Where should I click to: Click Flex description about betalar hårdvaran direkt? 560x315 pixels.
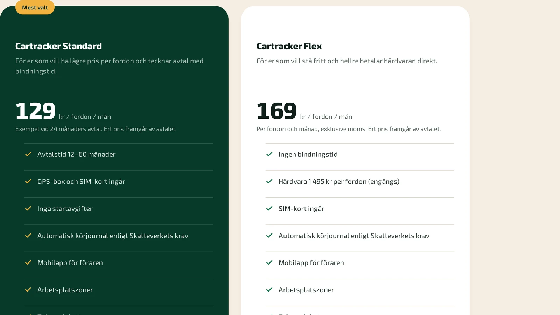click(x=347, y=61)
